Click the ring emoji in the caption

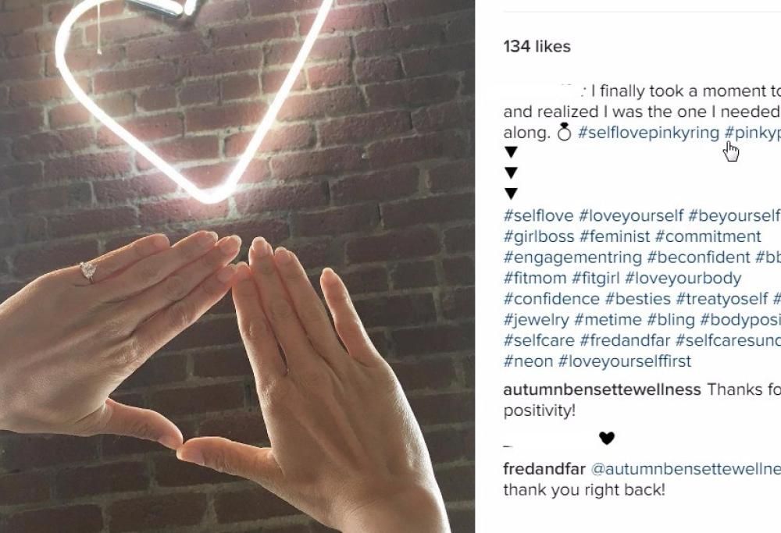tap(565, 133)
